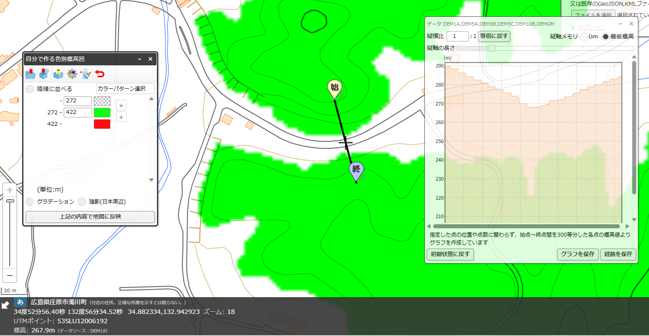
Task: Collapse the bottom info bar with the arrow icon
Action: point(5,305)
